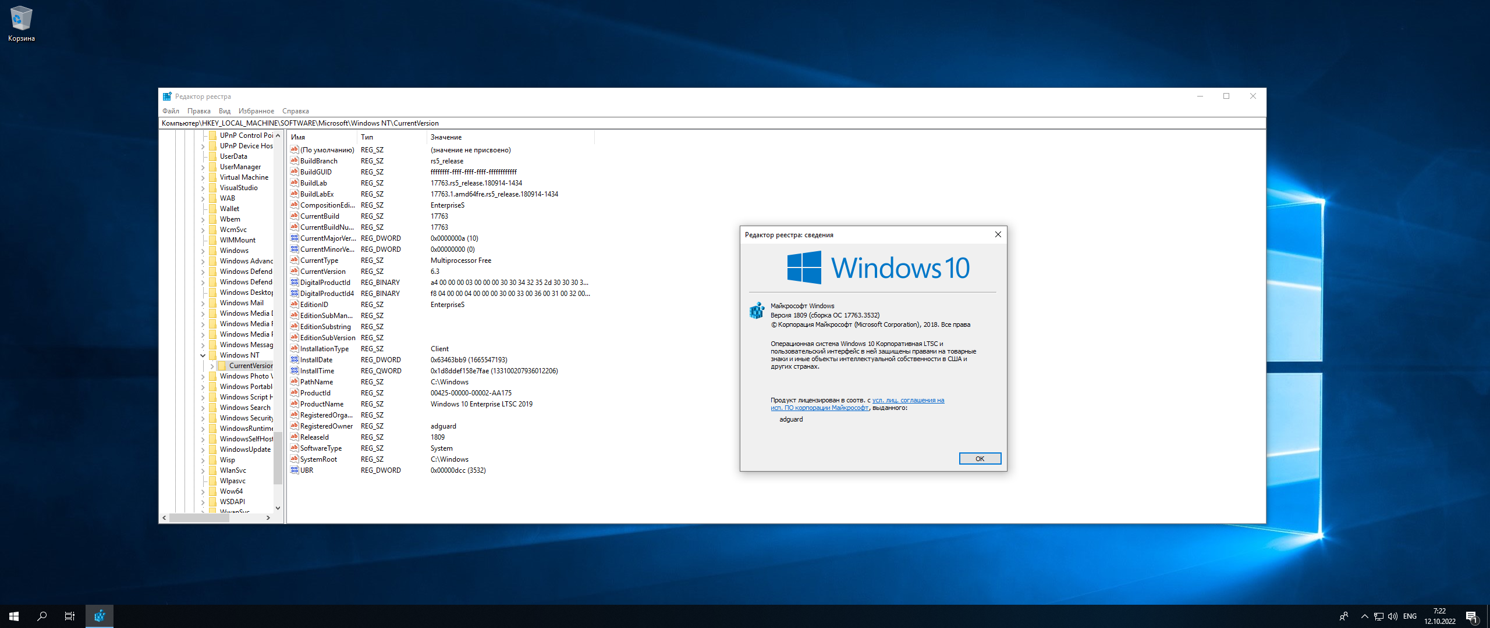Select the CurrentBuild value name
Screen dimensions: 1490x628
(320, 216)
